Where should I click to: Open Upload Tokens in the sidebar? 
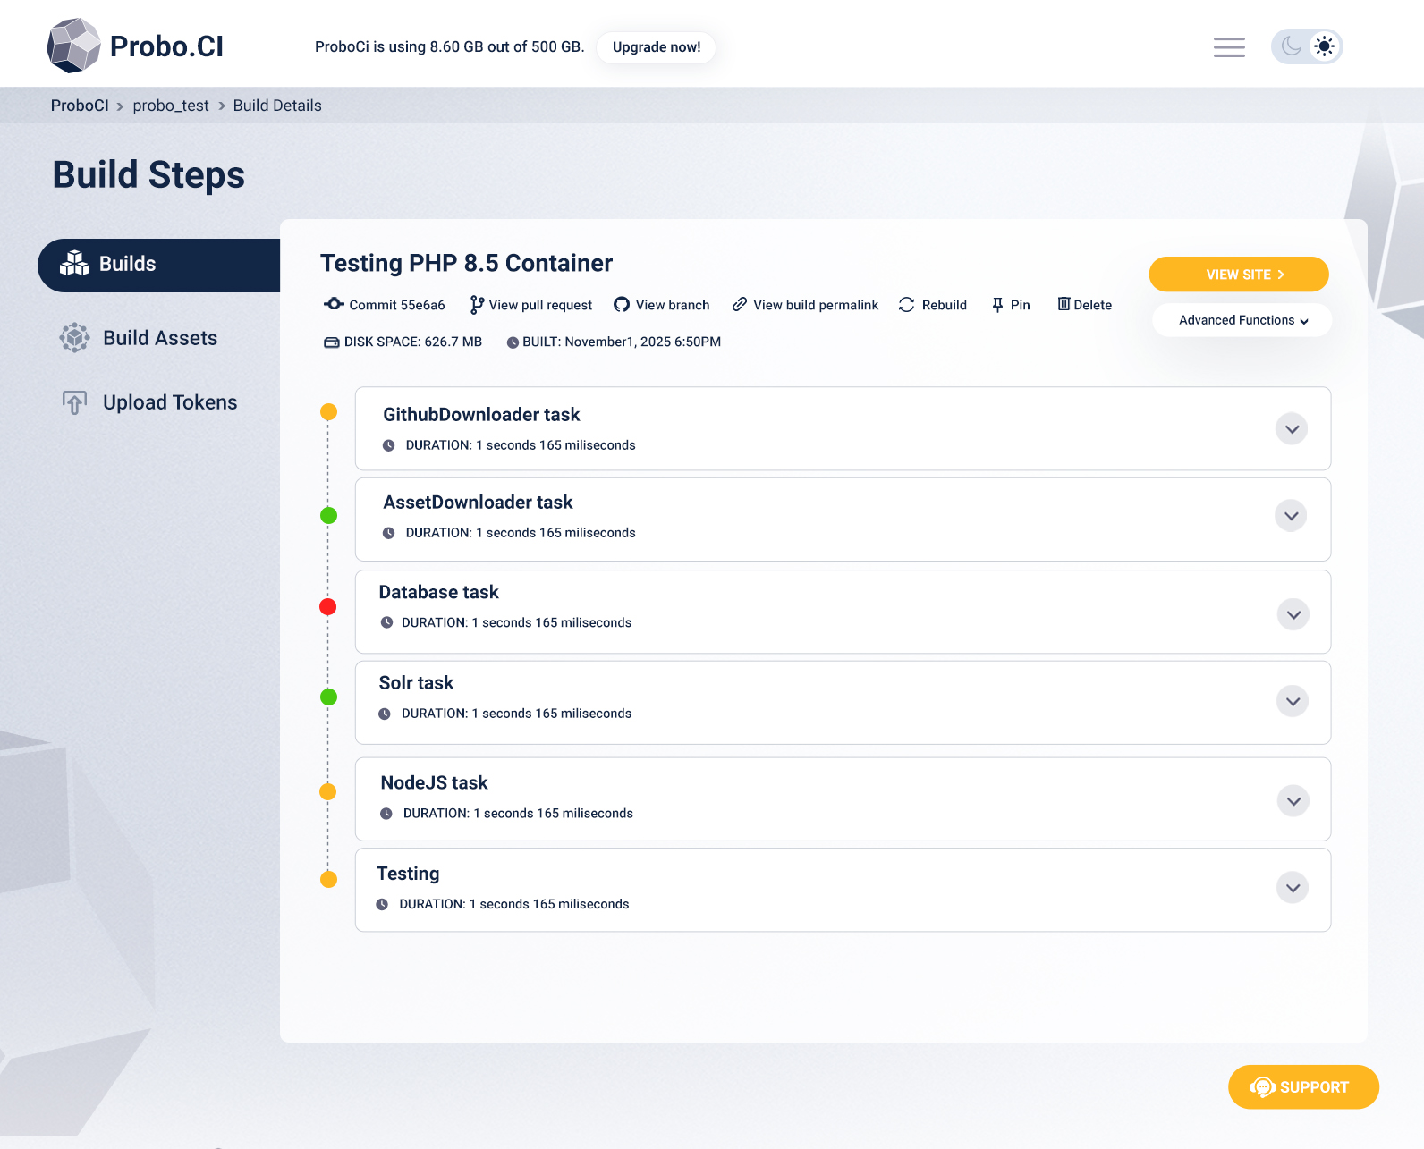tap(149, 402)
